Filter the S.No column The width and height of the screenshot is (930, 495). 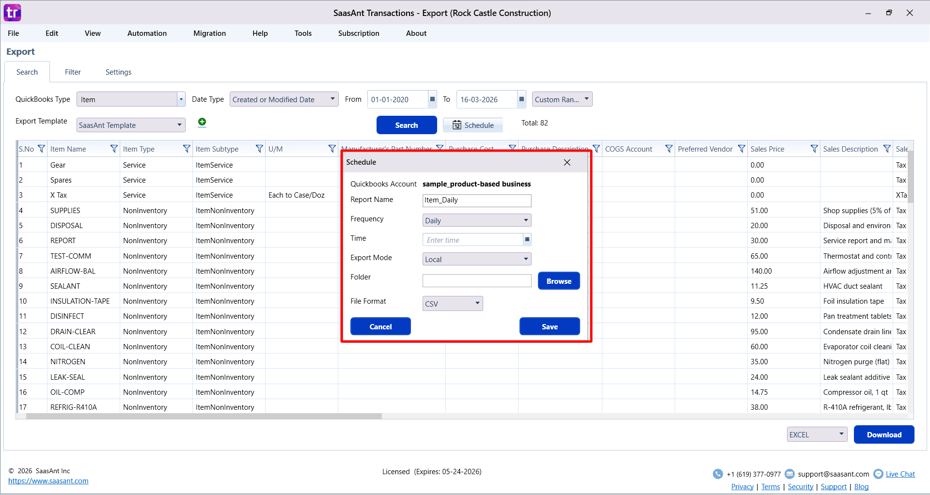tap(41, 149)
